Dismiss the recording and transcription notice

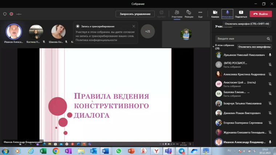pyautogui.click(x=134, y=26)
